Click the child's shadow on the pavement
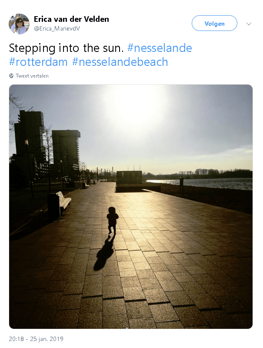 click(104, 253)
